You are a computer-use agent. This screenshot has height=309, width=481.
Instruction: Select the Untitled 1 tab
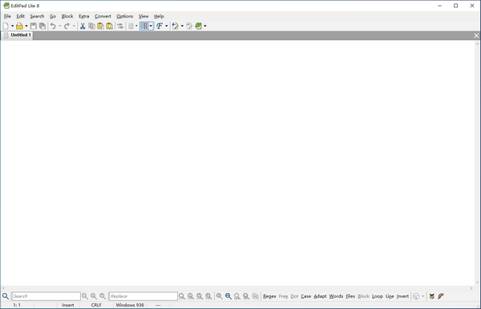(17, 35)
